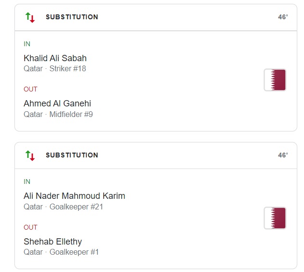Open player Khalid Ali Sabah

click(x=55, y=58)
